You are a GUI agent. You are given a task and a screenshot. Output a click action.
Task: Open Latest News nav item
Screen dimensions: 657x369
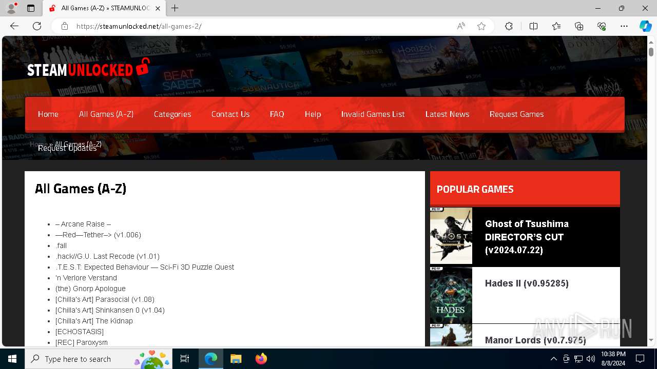[x=448, y=114]
